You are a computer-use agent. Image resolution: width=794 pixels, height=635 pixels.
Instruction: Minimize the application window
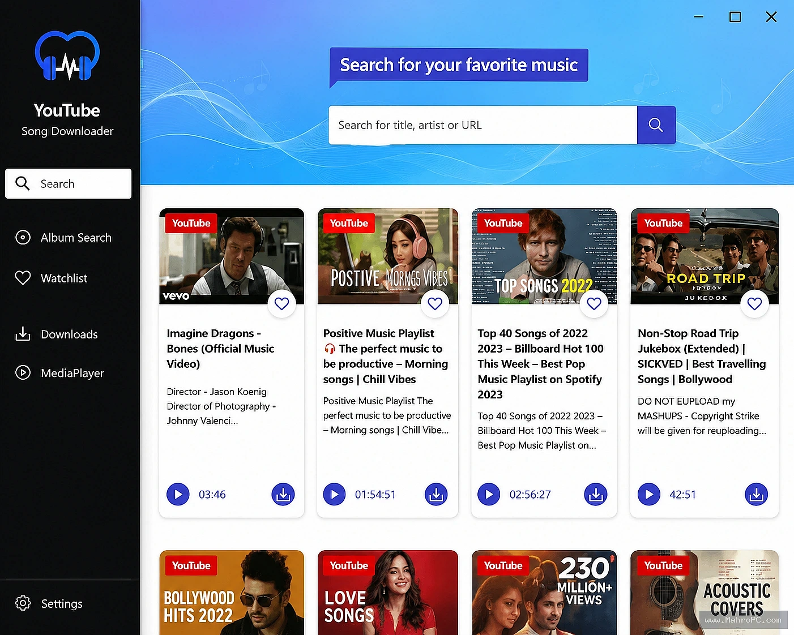point(699,17)
